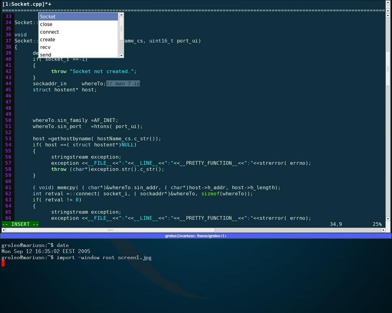Click the green "sizeof" keyword on line 62
392x313 pixels.
210,194
